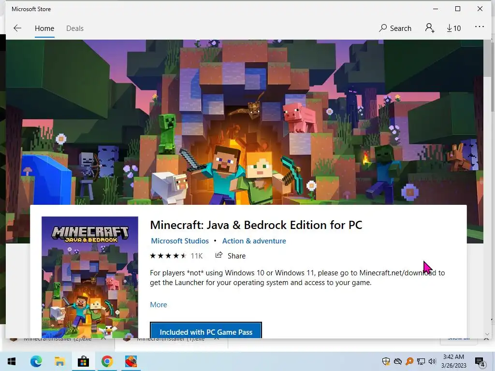Viewport: 495px width, 371px height.
Task: Open the Windows Start menu
Action: [x=12, y=361]
